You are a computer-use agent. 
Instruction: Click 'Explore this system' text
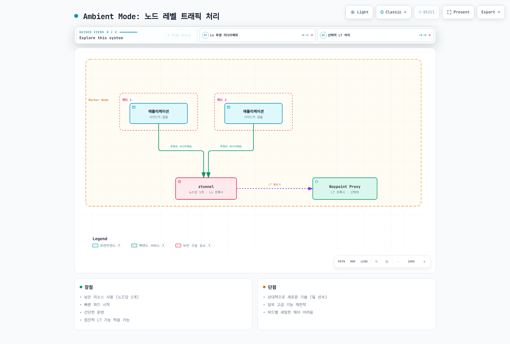coord(101,38)
